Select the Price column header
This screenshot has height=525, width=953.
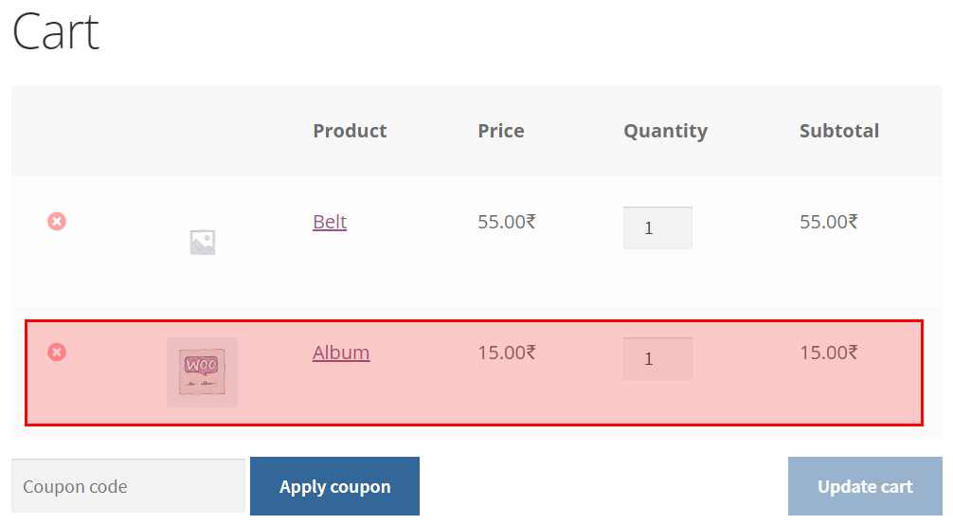pos(501,131)
